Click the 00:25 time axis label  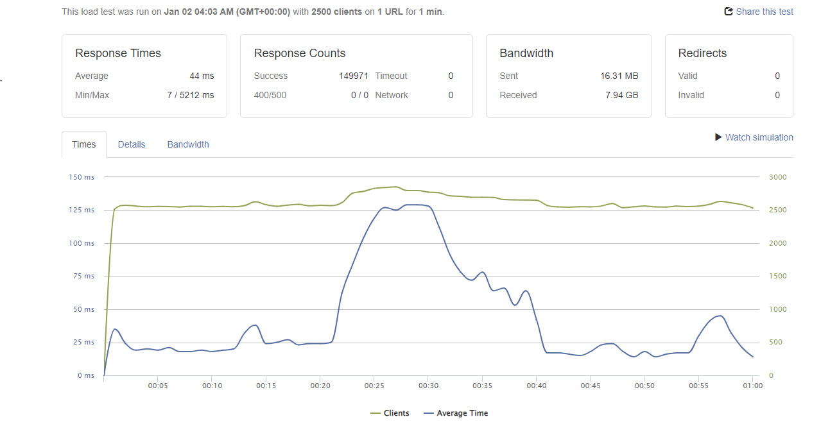(x=374, y=386)
